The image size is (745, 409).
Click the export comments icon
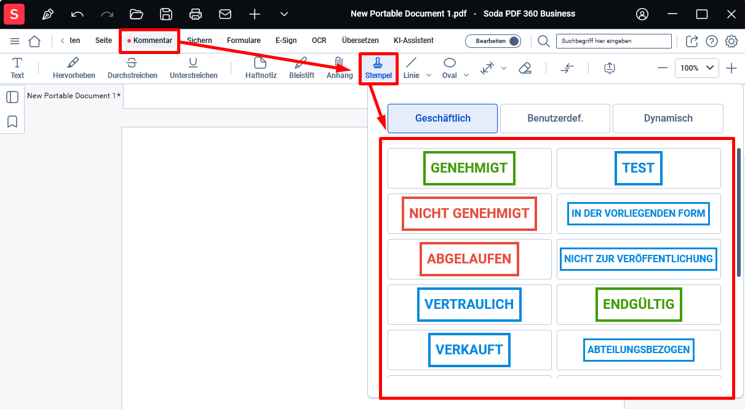point(610,68)
